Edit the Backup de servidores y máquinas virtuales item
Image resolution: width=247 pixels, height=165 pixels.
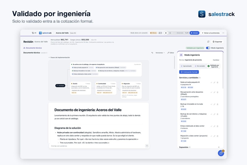coord(215,114)
